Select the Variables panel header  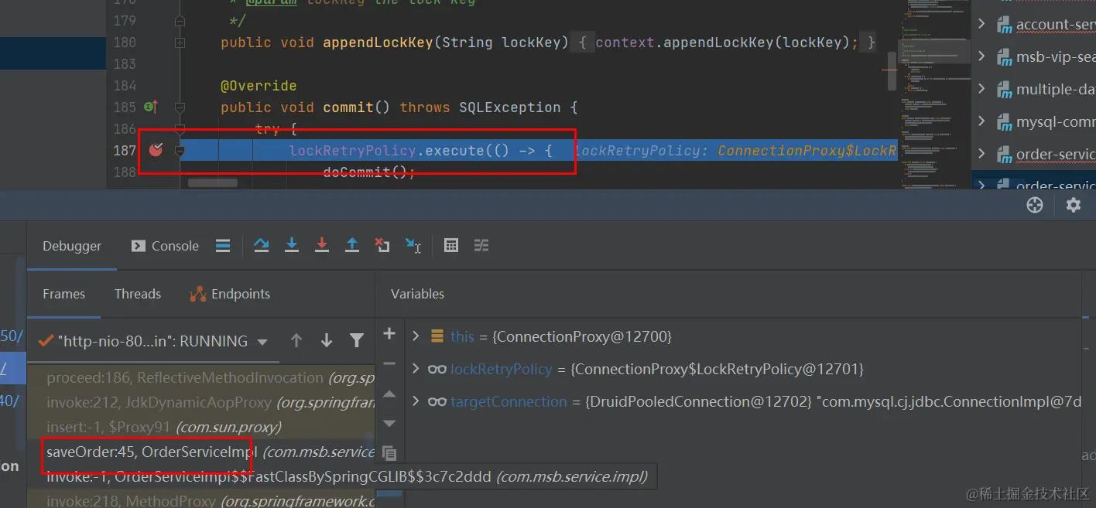pyautogui.click(x=417, y=294)
